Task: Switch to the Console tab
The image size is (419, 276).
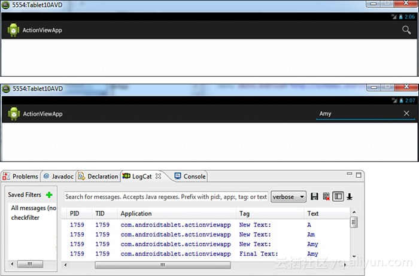Action: coord(190,177)
